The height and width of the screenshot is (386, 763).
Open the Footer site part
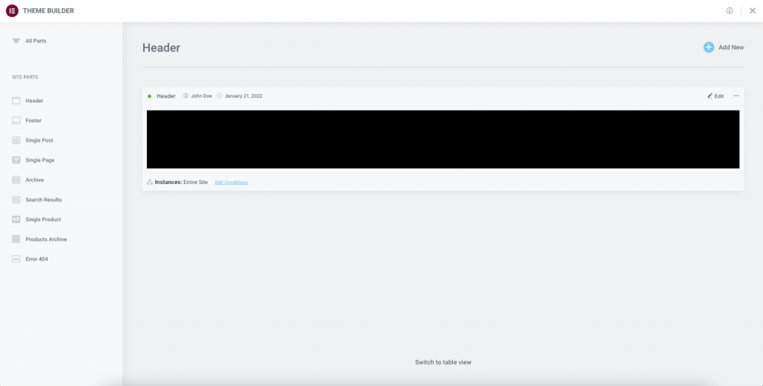33,121
